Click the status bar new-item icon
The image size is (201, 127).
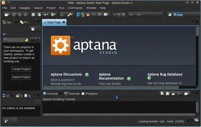[6, 121]
